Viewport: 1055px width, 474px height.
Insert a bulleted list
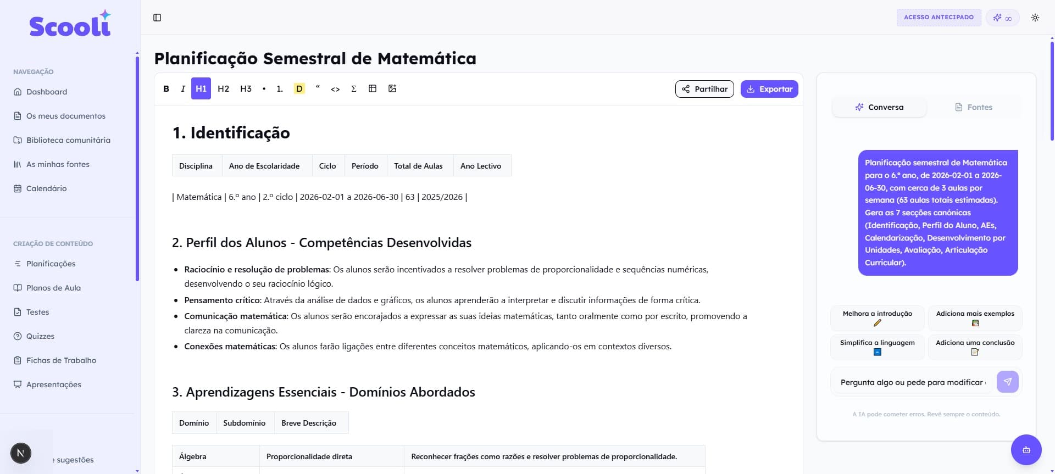pyautogui.click(x=264, y=88)
